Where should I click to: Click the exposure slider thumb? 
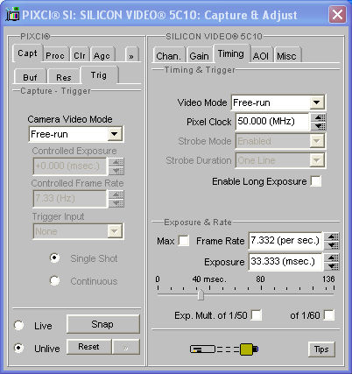tap(201, 294)
